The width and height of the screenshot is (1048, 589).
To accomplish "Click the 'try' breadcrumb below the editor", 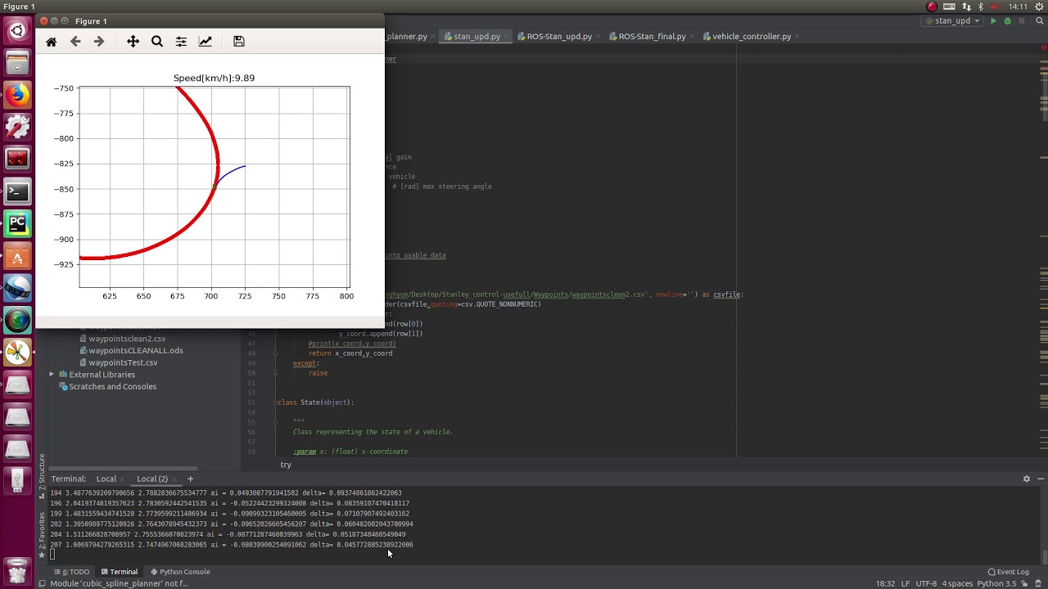I will click(x=286, y=465).
